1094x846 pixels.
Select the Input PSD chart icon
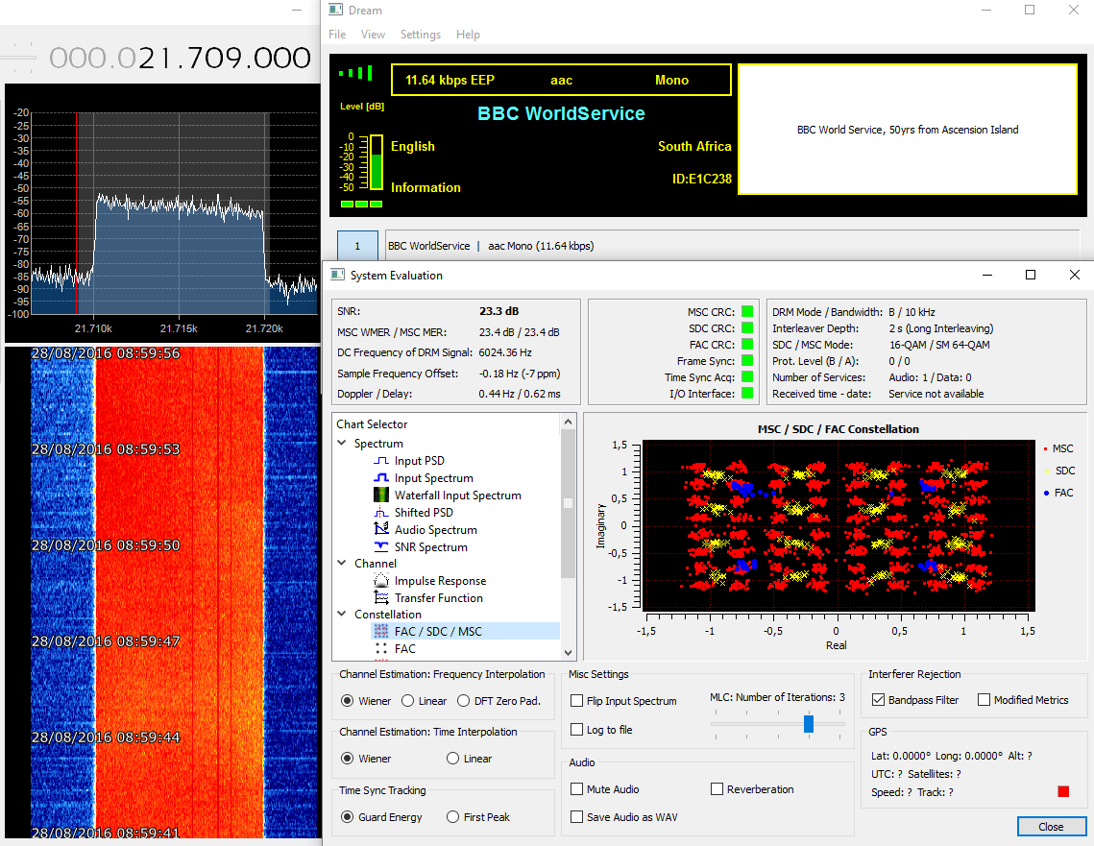[381, 461]
